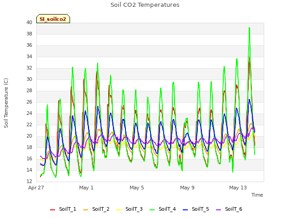Click the 34 y-axis tick label
Screen dimensions: 291x218
pyautogui.click(x=29, y=56)
